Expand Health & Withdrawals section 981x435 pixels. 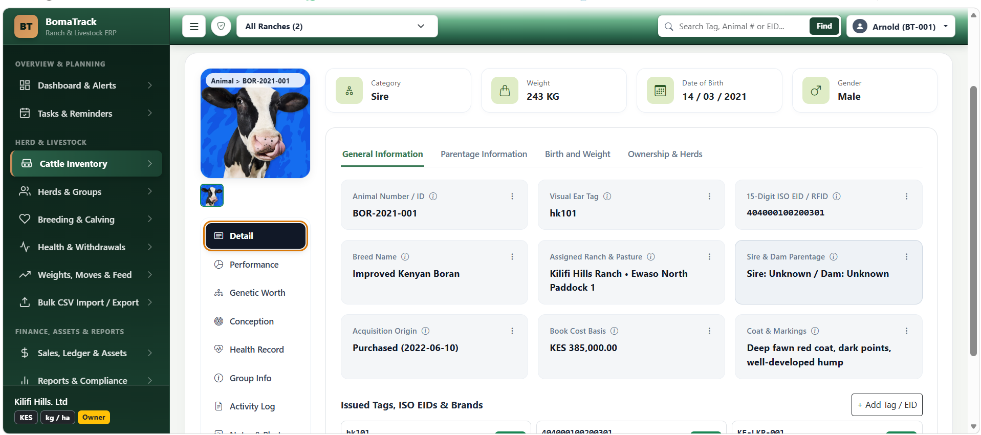click(86, 247)
